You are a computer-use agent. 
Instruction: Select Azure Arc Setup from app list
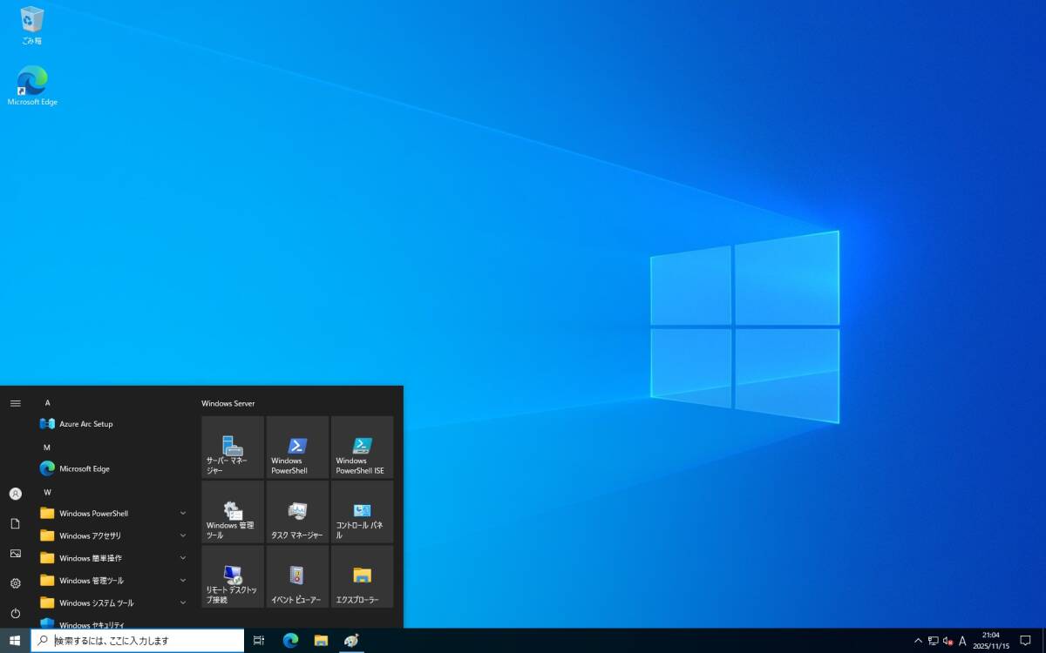tap(85, 424)
